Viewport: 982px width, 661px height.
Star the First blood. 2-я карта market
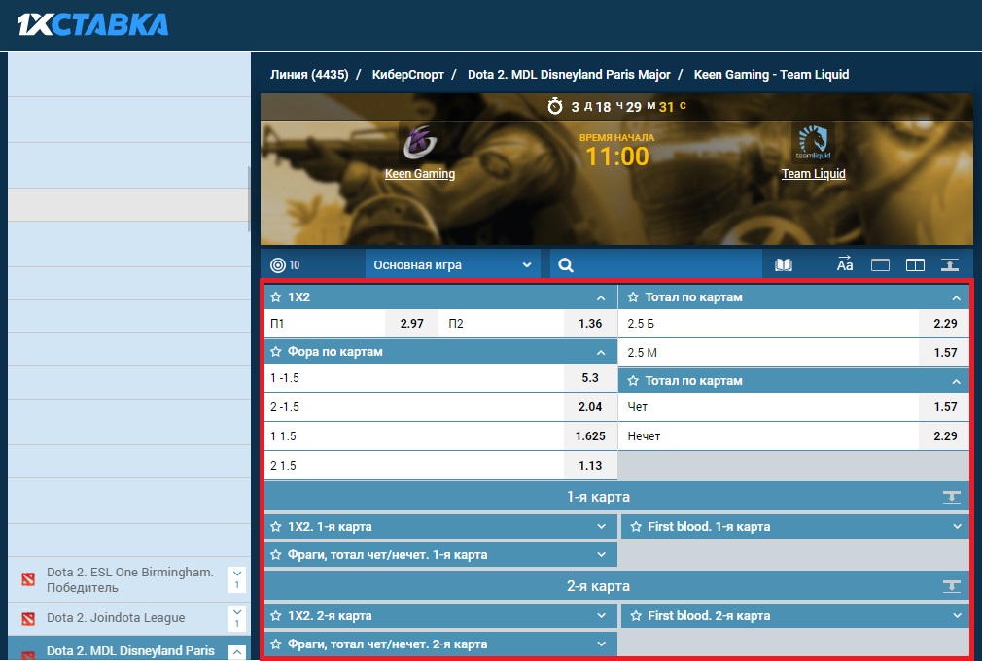(636, 616)
